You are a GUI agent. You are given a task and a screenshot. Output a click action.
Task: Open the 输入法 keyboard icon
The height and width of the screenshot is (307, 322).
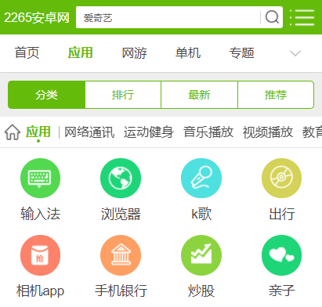pos(40,178)
